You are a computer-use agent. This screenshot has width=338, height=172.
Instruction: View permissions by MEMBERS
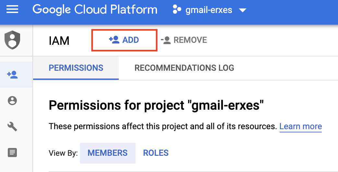click(x=107, y=153)
